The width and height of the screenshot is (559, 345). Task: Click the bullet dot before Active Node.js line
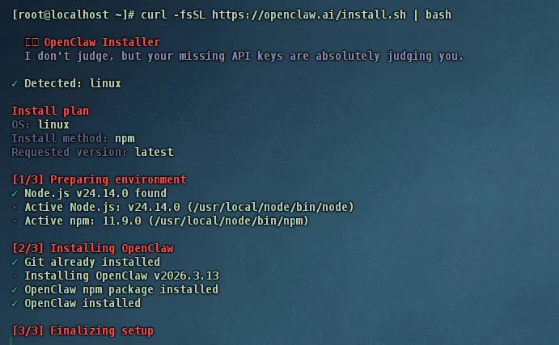tap(15, 207)
